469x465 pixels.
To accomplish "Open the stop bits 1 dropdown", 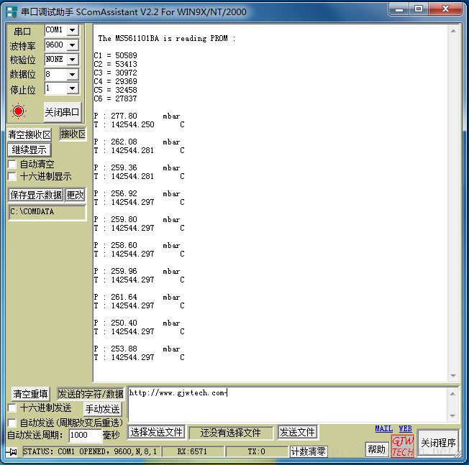I will point(72,88).
